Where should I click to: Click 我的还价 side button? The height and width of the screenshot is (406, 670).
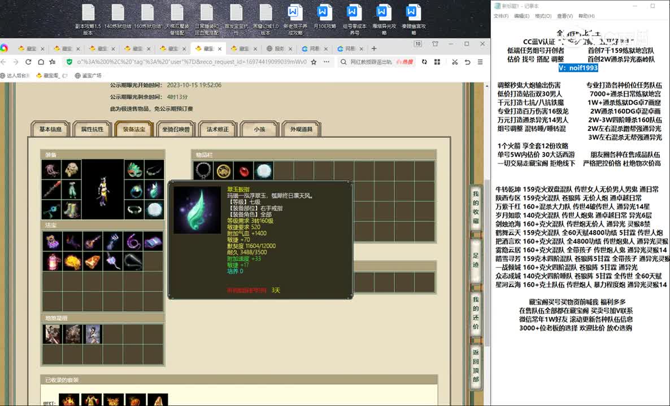pos(476,314)
